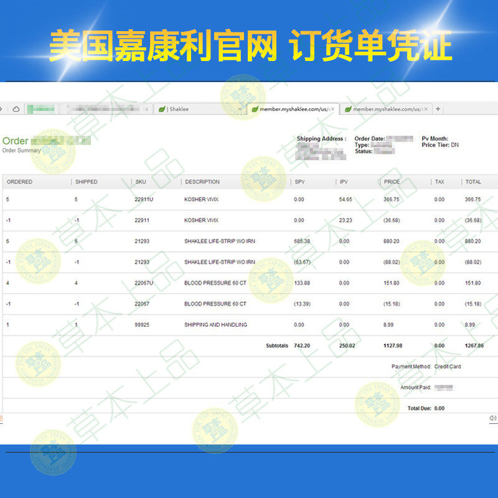
Task: Select the SHAKLEE LIFE-STRIP row with SKU 21293
Action: pyautogui.click(x=219, y=241)
